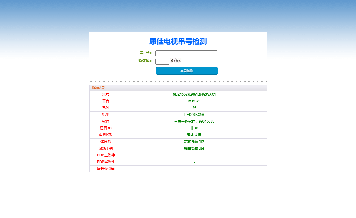Select the dash value for 屏参索引值

point(194,169)
